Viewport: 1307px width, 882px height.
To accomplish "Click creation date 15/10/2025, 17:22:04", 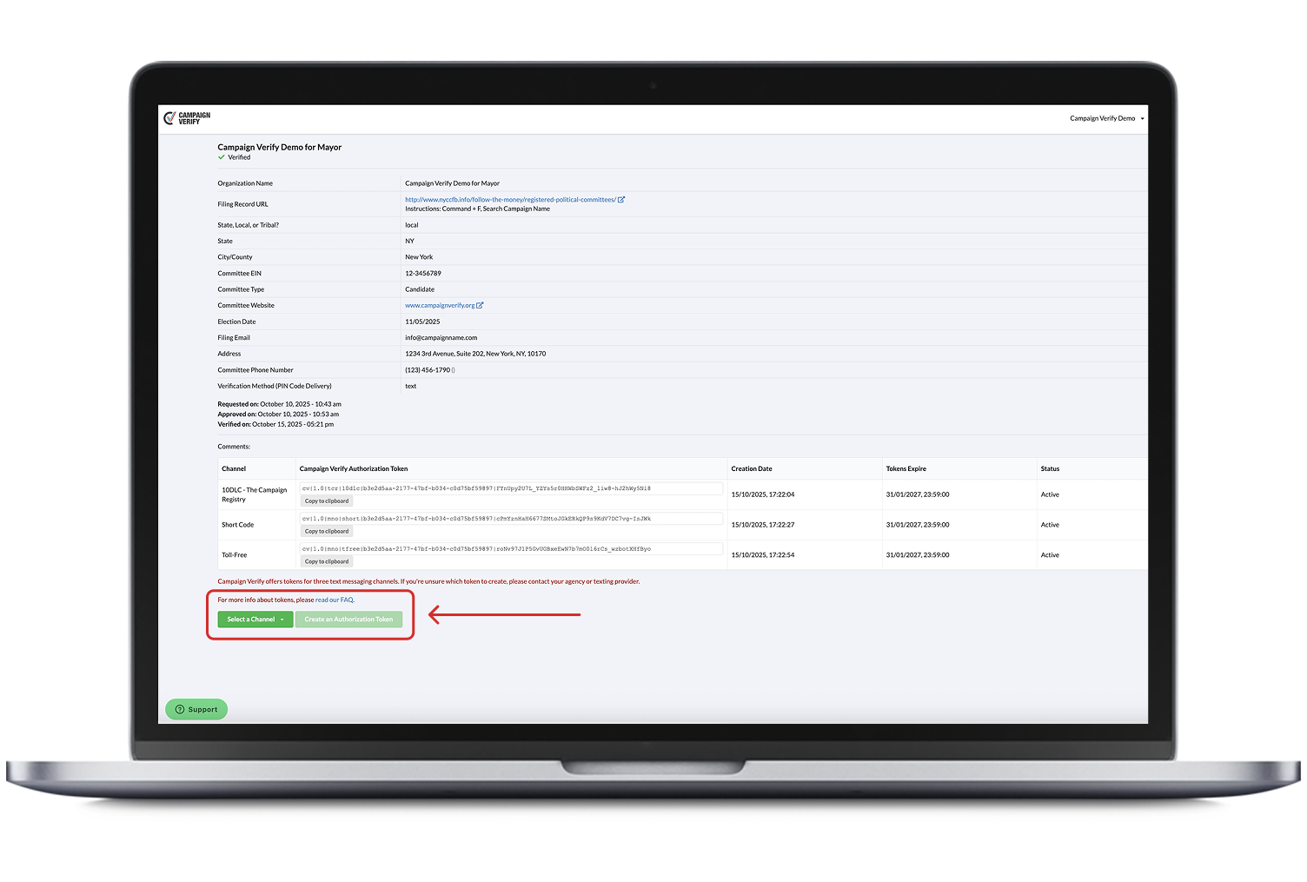I will point(763,494).
